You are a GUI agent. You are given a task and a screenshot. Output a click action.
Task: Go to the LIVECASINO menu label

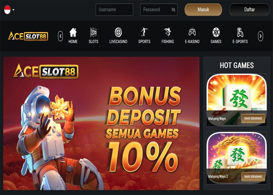coord(118,41)
